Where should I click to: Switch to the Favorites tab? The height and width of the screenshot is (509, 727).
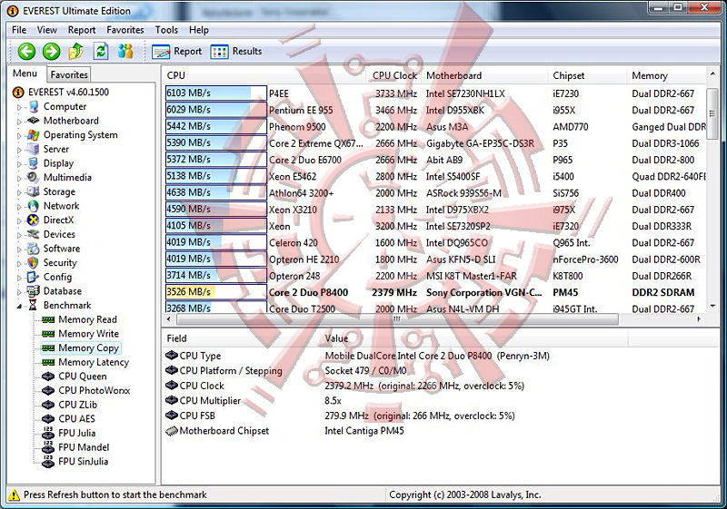tap(69, 74)
